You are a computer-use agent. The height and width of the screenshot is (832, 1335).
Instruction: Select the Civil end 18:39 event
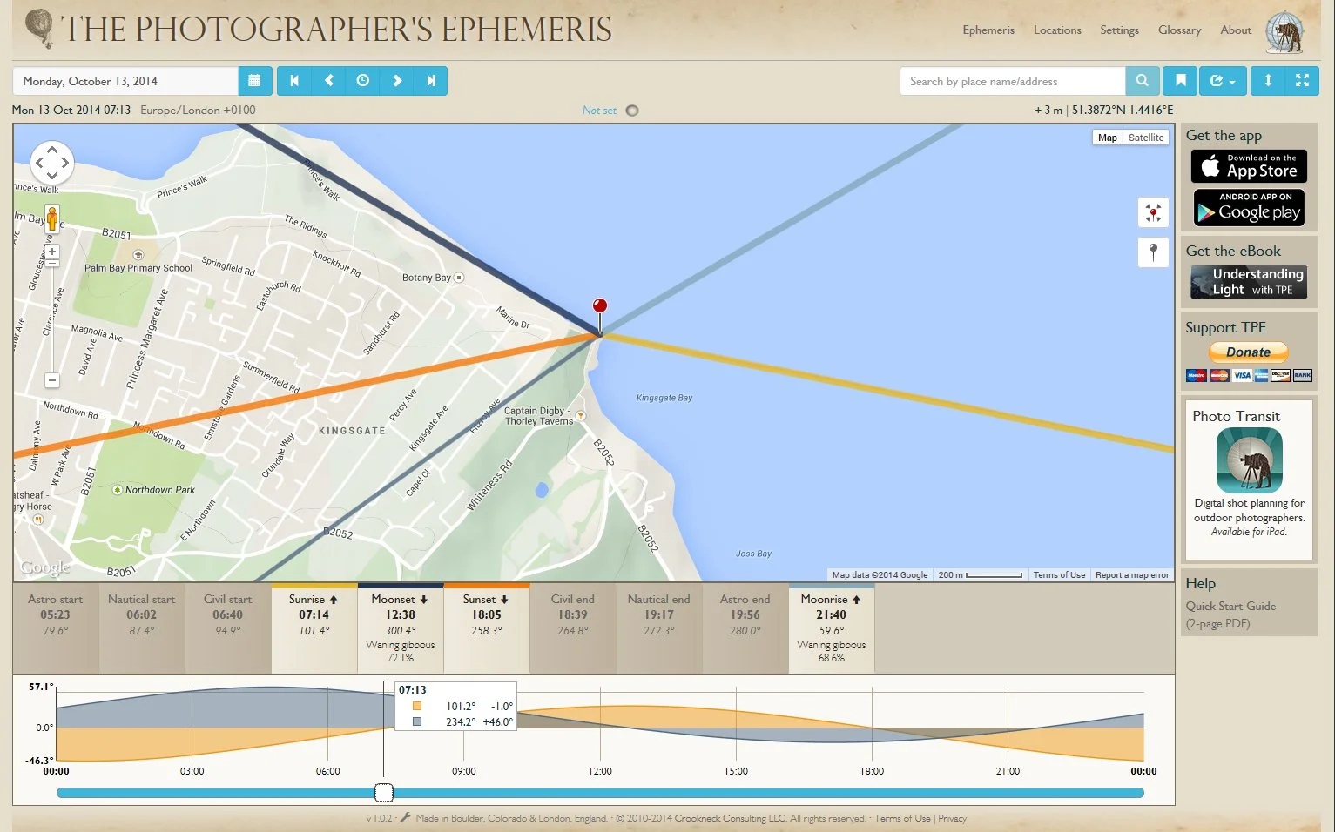click(573, 628)
